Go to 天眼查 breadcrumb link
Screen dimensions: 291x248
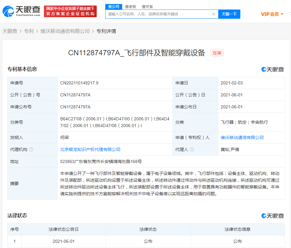pos(10,31)
